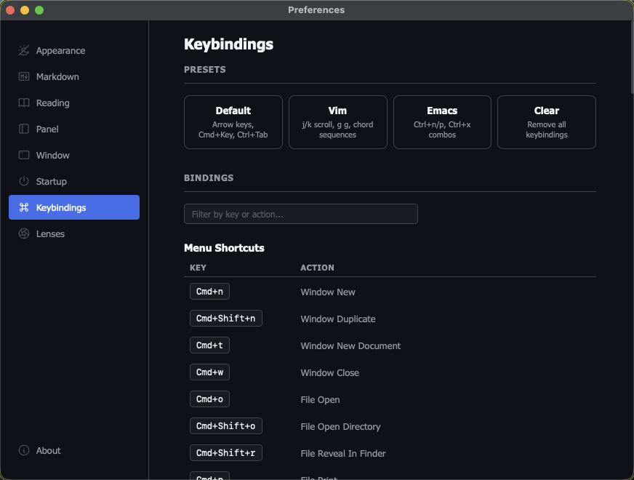Click the Appearance sidebar icon
Screen dimensions: 634x480
(x=24, y=51)
